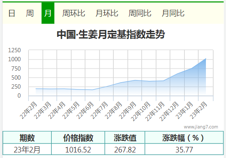Open the 周同比 tab
This screenshot has width=226, height=158.
(x=140, y=13)
